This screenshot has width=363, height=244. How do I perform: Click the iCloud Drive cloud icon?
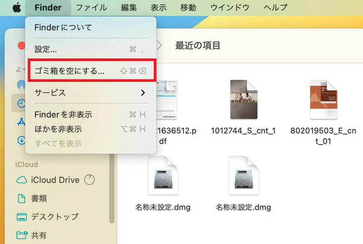tap(22, 180)
